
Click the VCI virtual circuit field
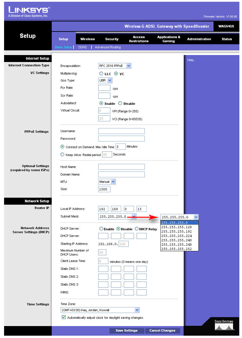(x=104, y=118)
